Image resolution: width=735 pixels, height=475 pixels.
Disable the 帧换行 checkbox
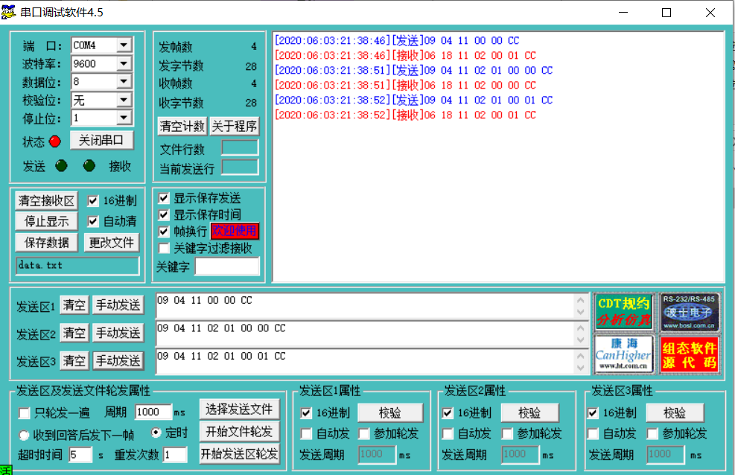point(163,231)
